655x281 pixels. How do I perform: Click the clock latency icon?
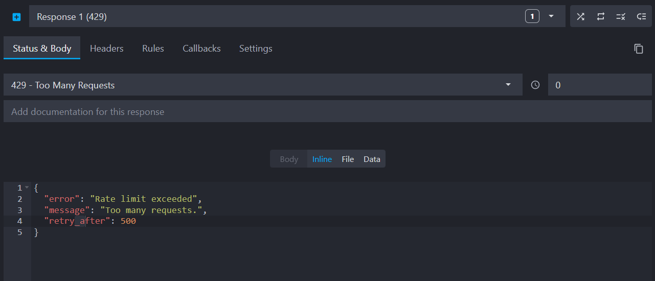[535, 85]
